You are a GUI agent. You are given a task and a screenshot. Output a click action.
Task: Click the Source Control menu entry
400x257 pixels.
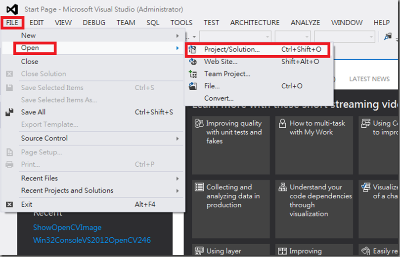(93, 139)
